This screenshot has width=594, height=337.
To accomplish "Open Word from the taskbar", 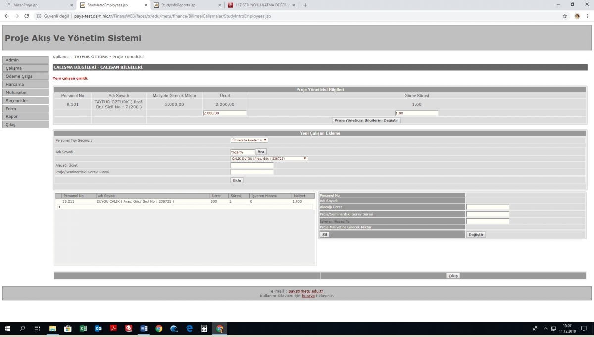I will 144,328.
